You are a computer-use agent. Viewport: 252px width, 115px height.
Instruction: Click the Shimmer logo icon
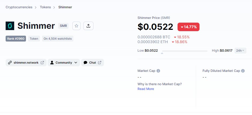click(10, 26)
